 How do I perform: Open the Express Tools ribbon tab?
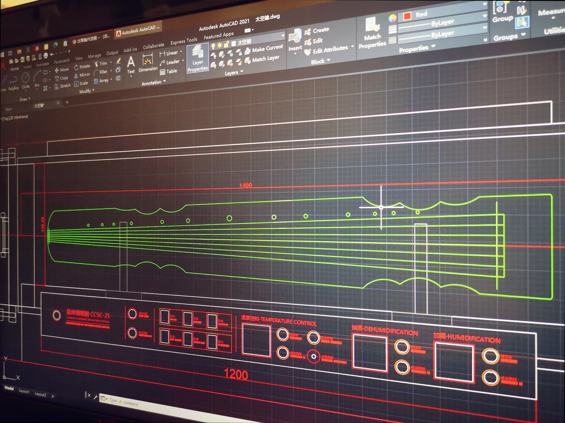coord(184,41)
